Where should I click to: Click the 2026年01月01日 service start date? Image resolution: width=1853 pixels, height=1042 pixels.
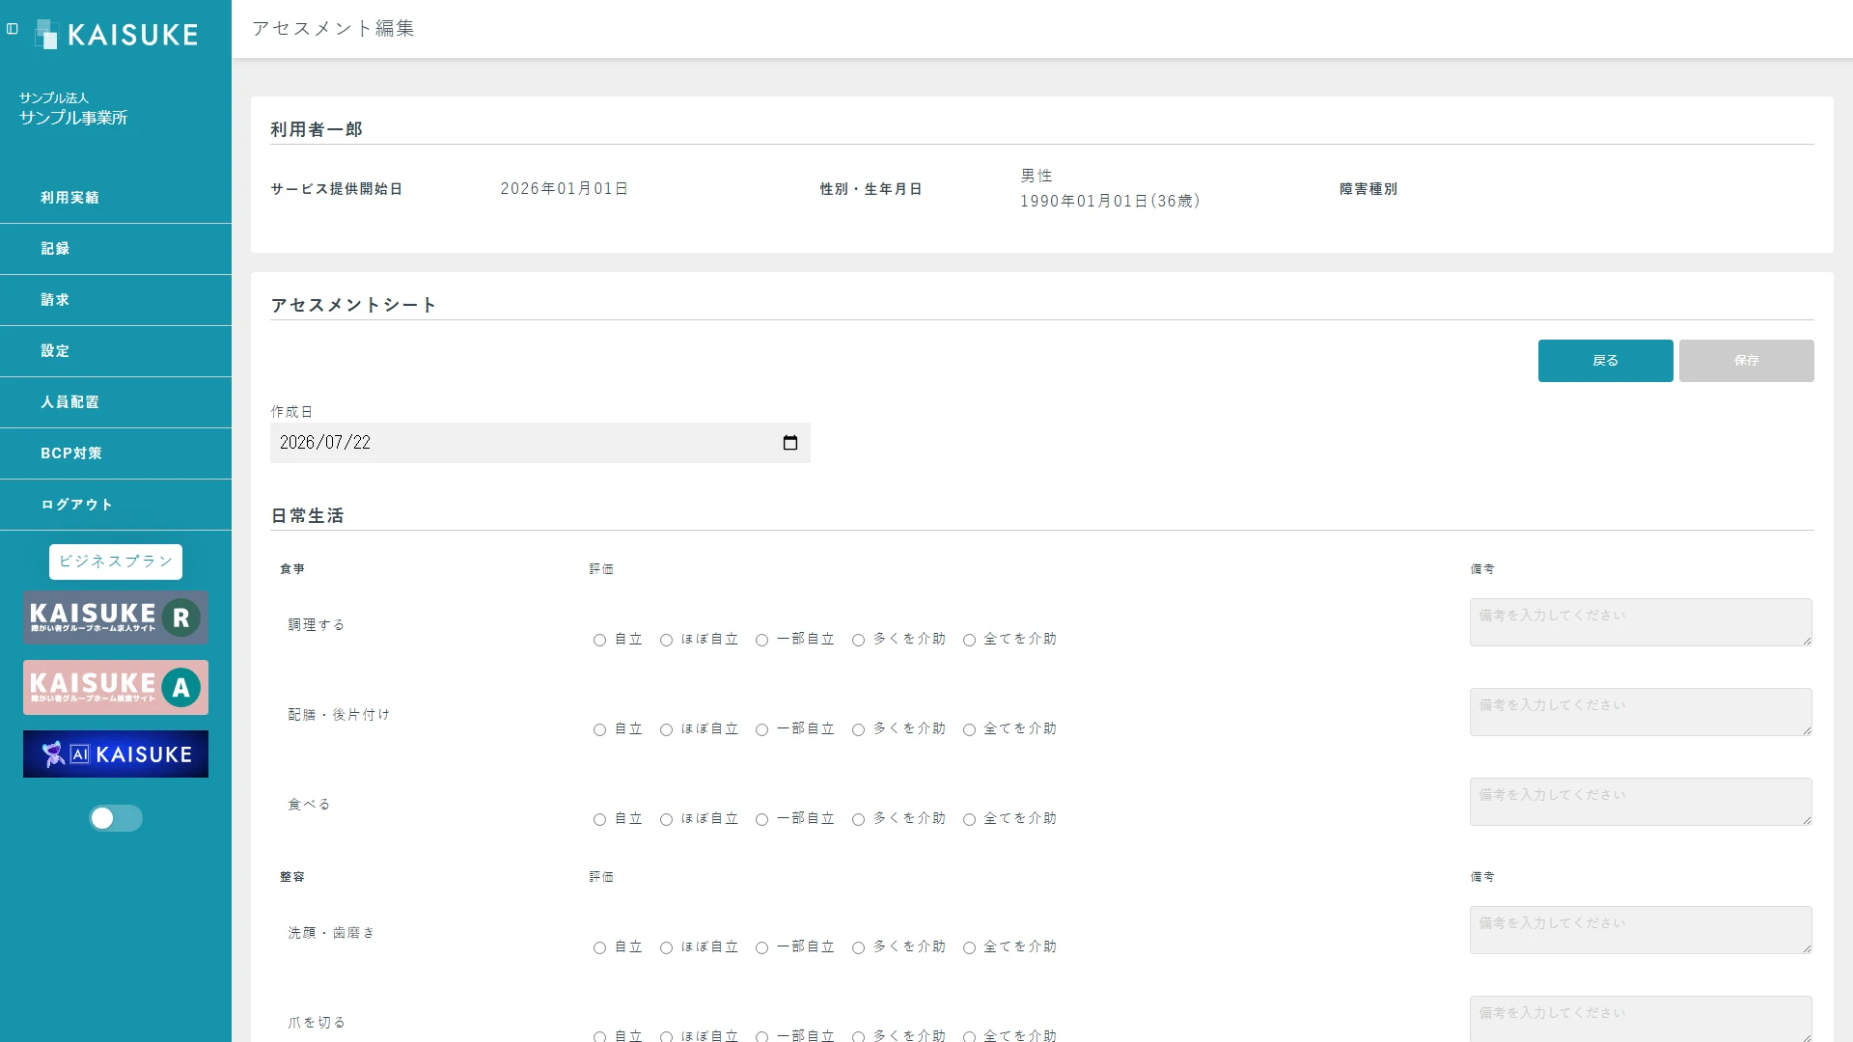(x=565, y=189)
